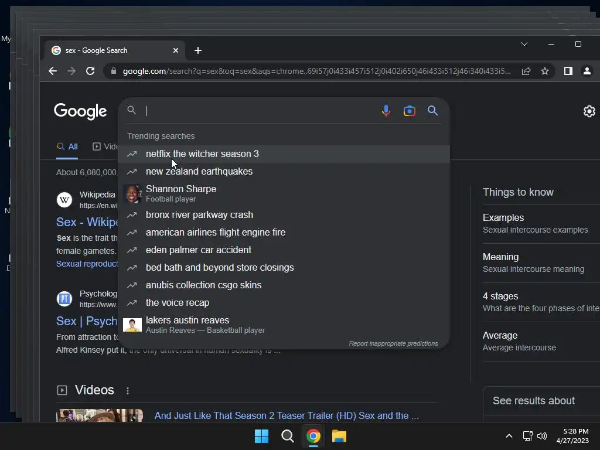Switch to the Videos results tab

click(x=105, y=146)
